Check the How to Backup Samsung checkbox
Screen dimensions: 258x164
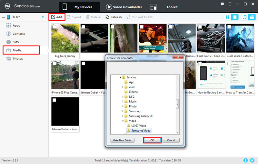tap(200, 64)
